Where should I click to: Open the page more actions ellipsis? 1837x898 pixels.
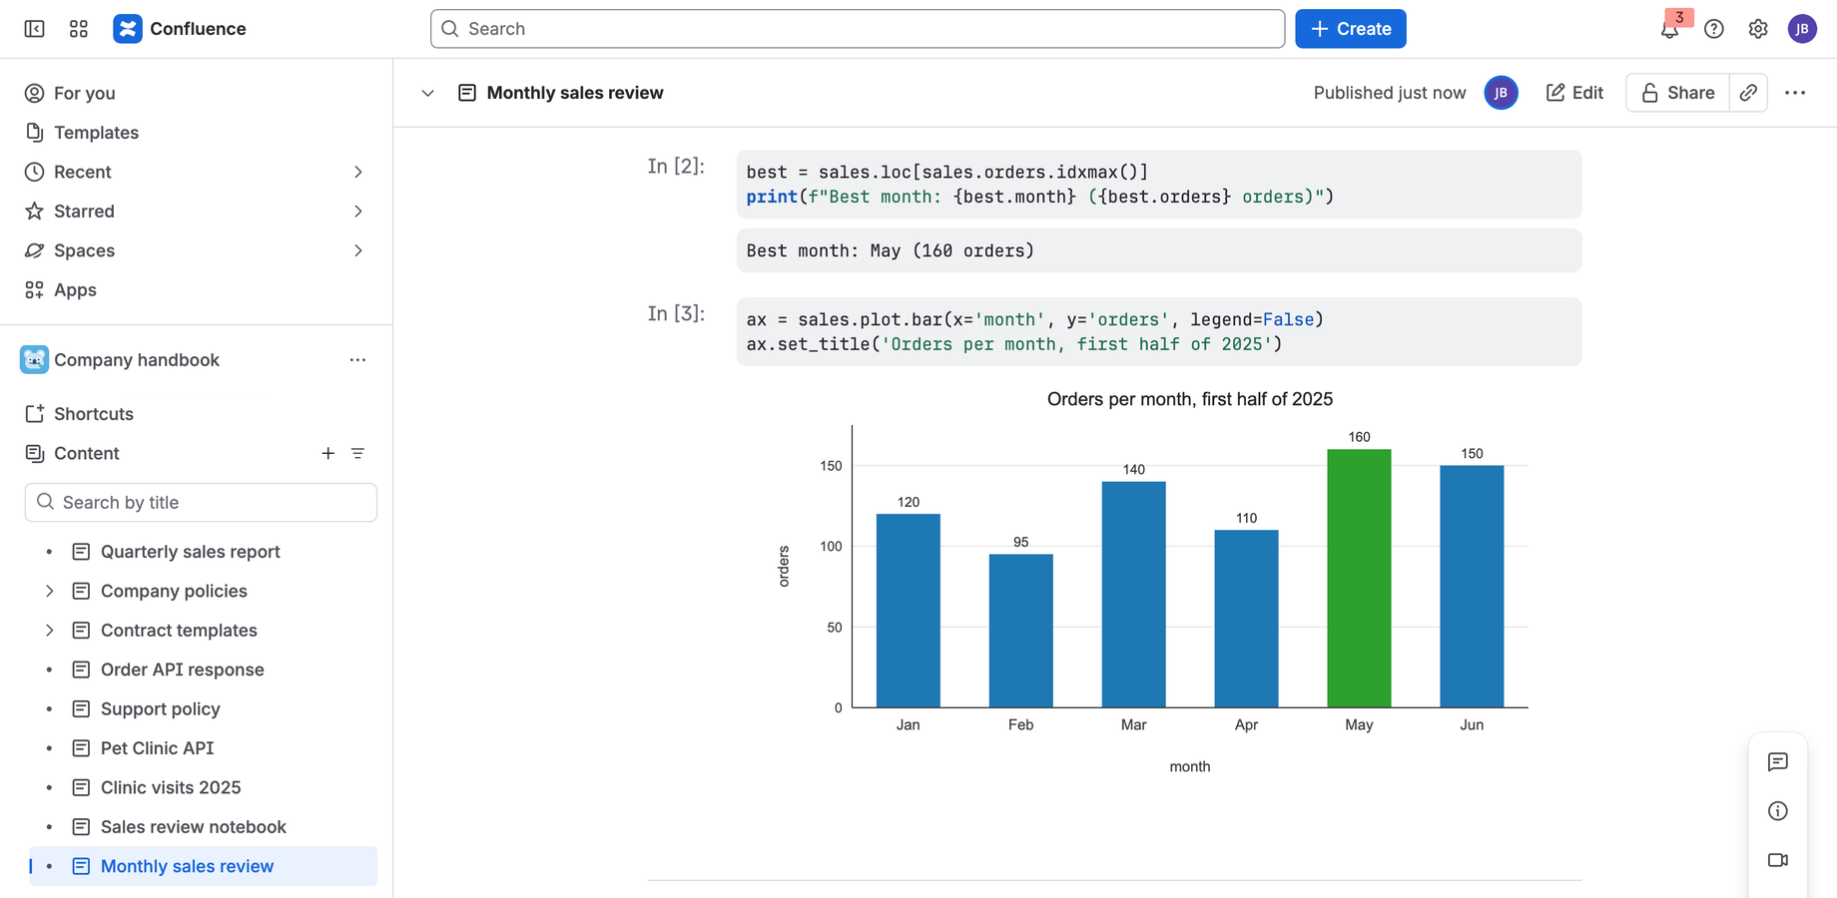[x=1795, y=93]
